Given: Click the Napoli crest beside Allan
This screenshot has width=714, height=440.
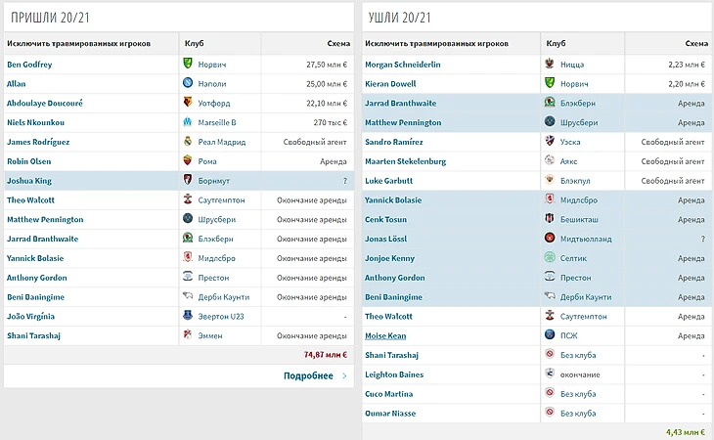Looking at the screenshot, I should click(188, 83).
